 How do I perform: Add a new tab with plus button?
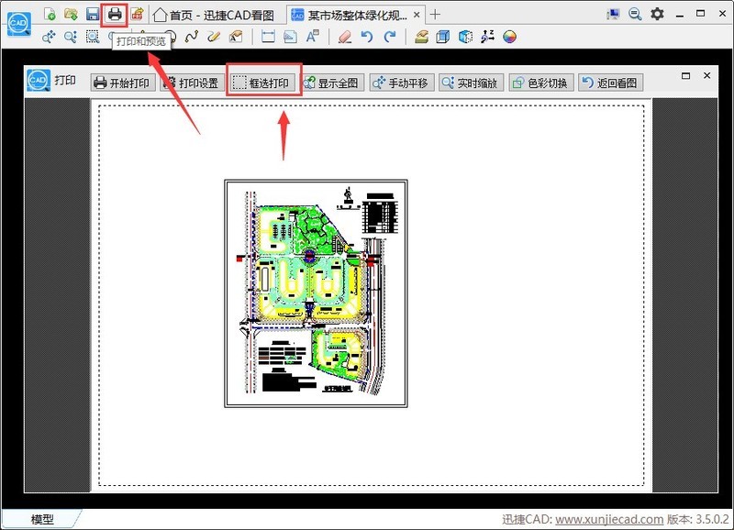(436, 15)
